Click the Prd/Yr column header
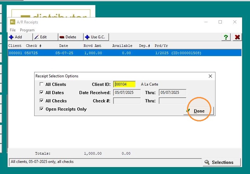Screen dimensions: 250x174 [x=161, y=46]
